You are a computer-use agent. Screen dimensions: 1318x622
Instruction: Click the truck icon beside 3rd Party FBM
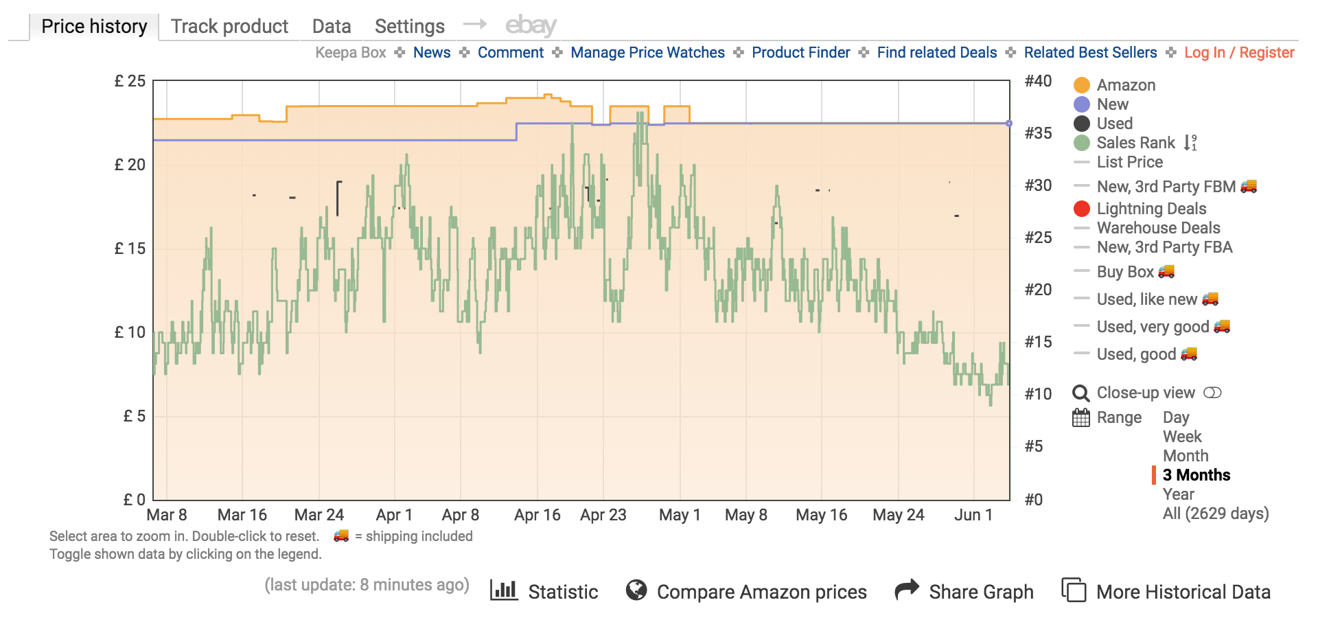coord(1249,185)
